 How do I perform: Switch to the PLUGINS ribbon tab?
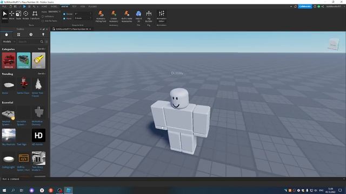coord(92,6)
